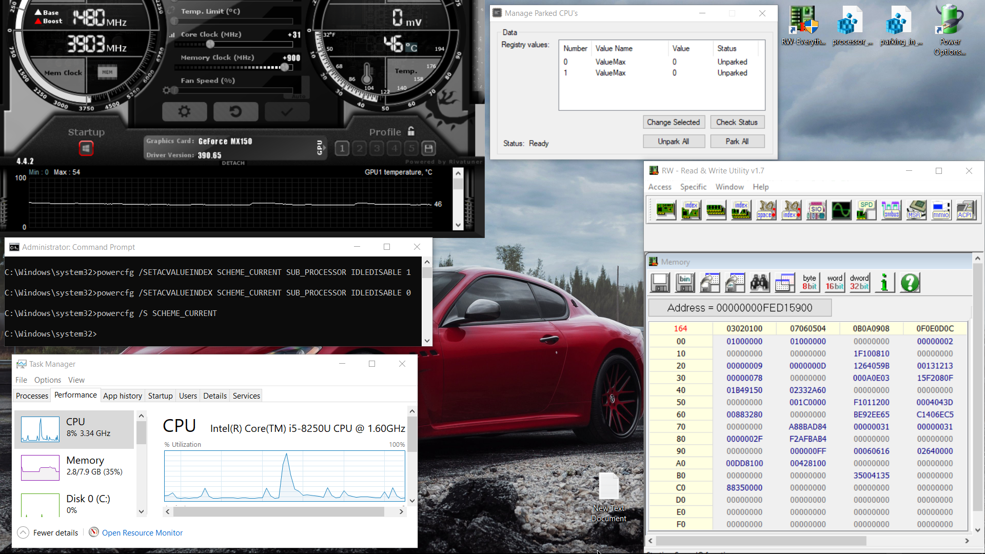Open the SPD tool in RW toolbar
This screenshot has width=985, height=554.
(866, 210)
